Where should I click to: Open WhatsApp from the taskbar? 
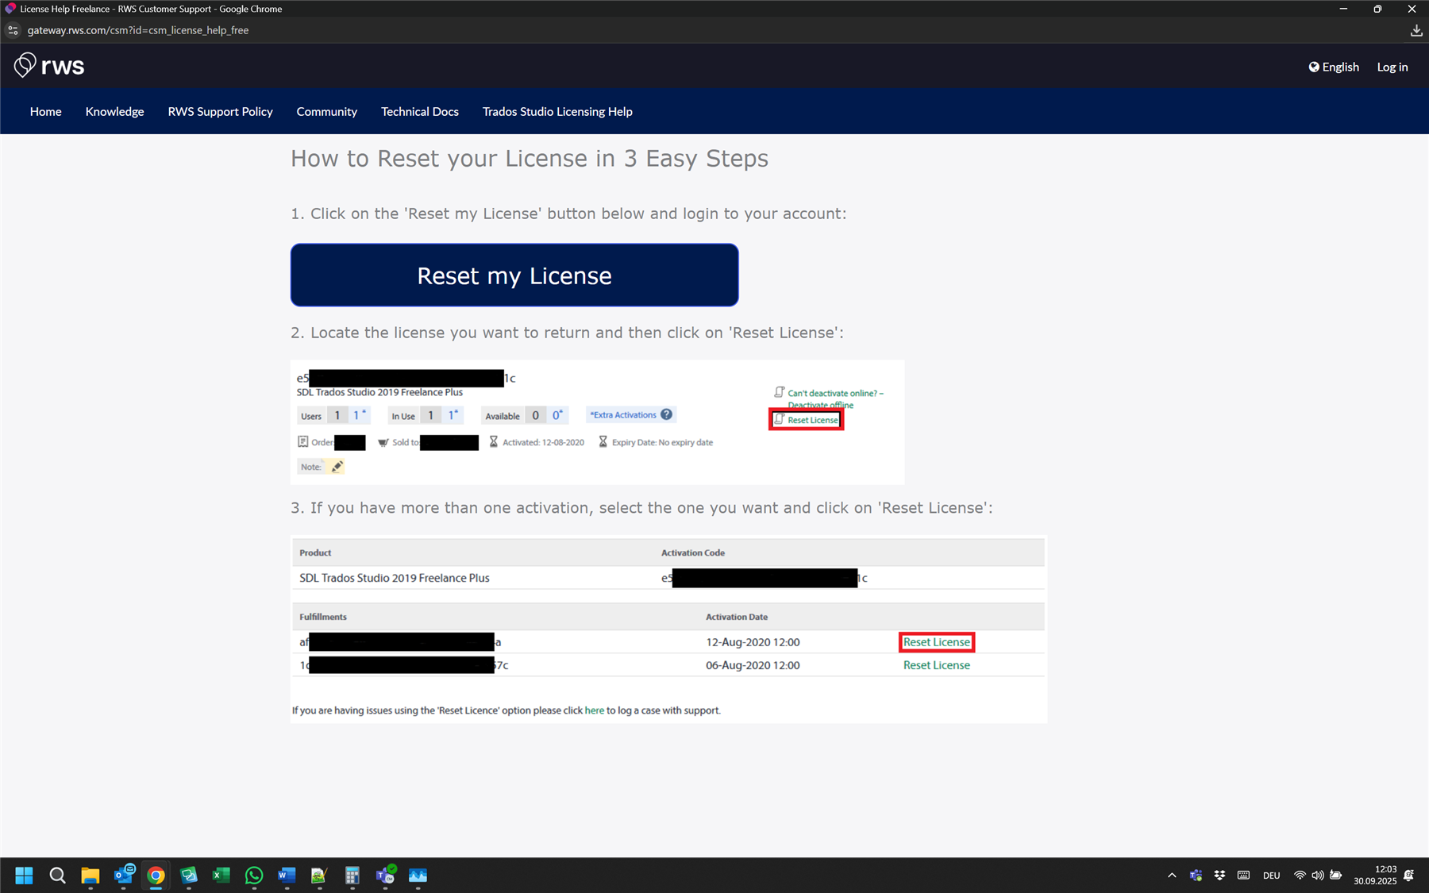pyautogui.click(x=253, y=875)
